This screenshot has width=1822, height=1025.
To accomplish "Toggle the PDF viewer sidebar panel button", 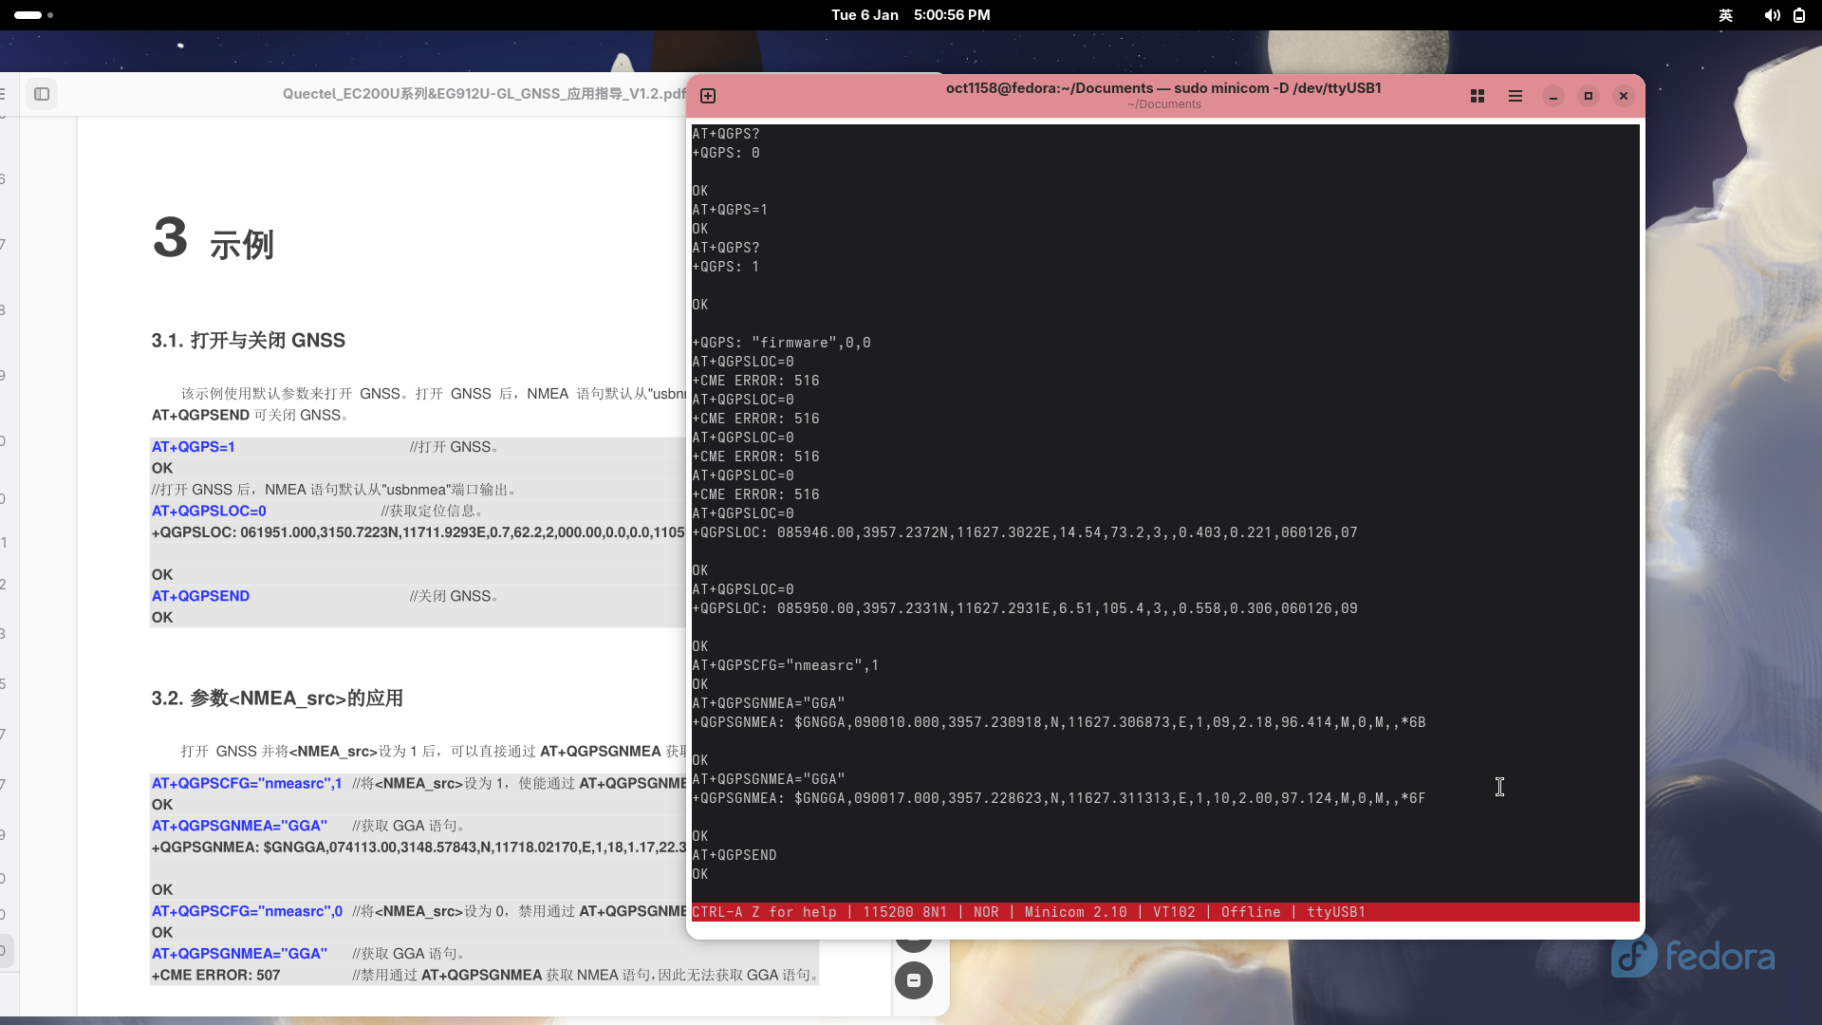I will 42,94.
